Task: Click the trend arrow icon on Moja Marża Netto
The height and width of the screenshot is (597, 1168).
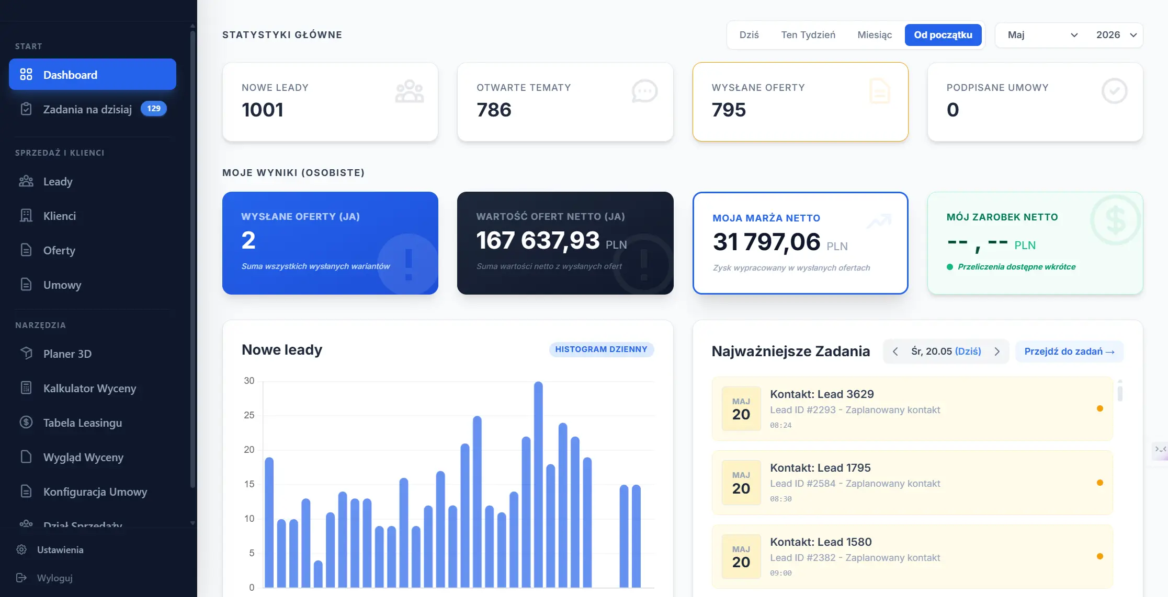Action: (x=879, y=221)
